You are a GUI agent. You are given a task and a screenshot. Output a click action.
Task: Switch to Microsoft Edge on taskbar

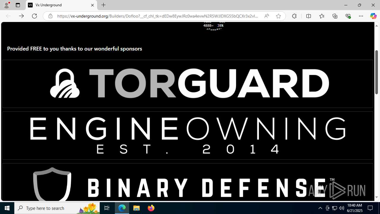122,208
